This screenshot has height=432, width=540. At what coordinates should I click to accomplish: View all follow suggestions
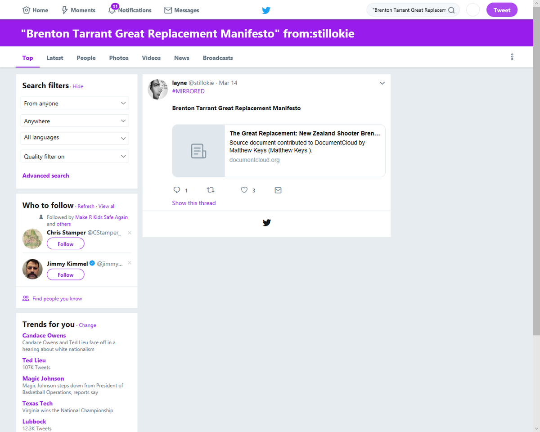pyautogui.click(x=107, y=206)
